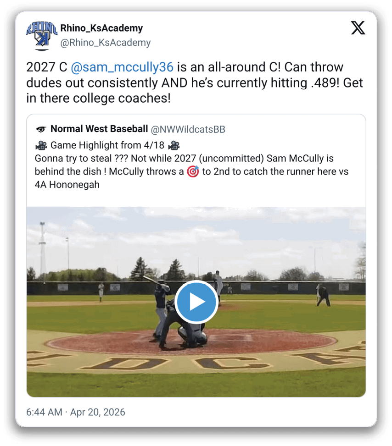Play the game highlight video
Screen dimensions: 392x446
(x=196, y=302)
